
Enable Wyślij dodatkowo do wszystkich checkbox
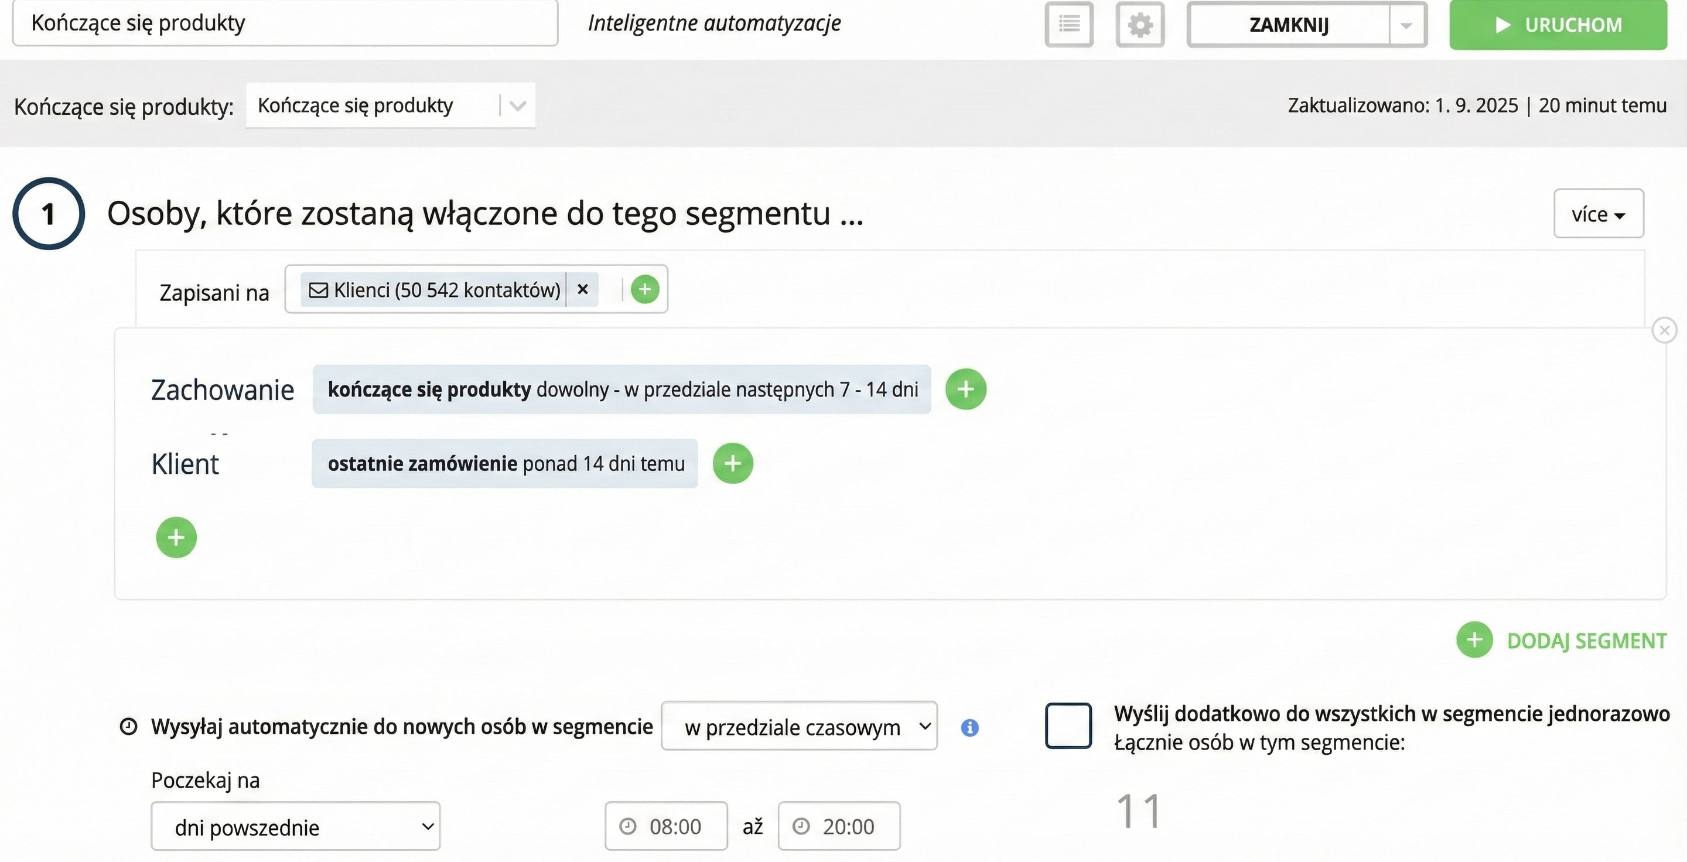point(1068,725)
